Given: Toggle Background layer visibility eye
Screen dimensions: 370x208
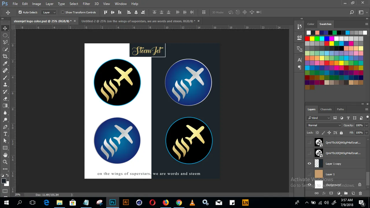Looking at the screenshot, I should pyautogui.click(x=310, y=185).
